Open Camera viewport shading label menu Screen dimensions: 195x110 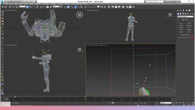click(x=100, y=45)
